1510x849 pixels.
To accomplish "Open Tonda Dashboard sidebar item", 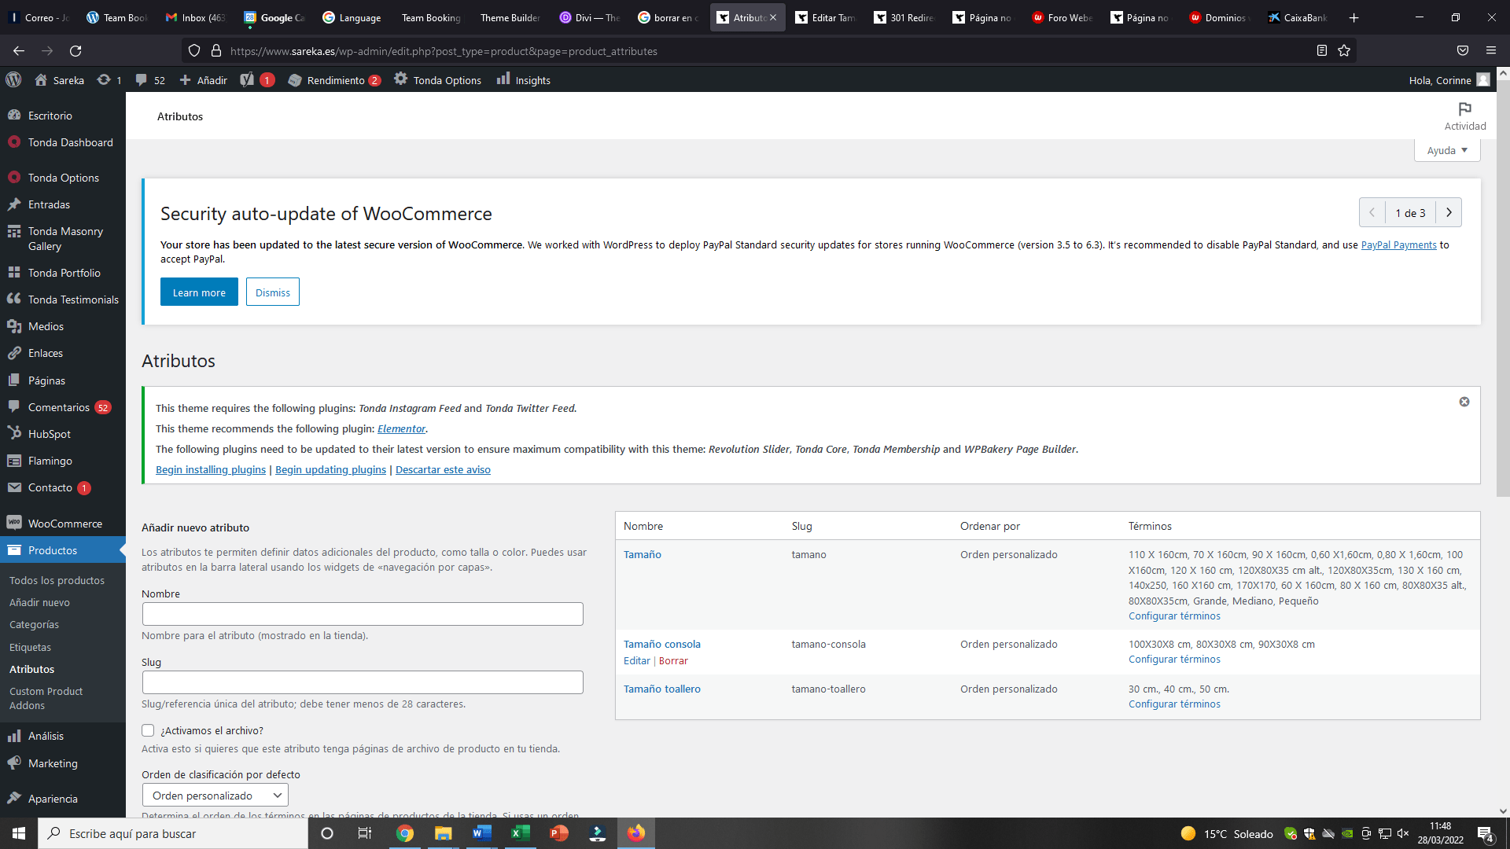I will (x=63, y=142).
